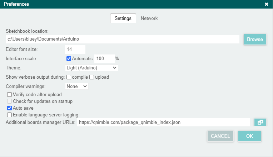
Task: Open the Theme dropdown
Action: [91, 68]
